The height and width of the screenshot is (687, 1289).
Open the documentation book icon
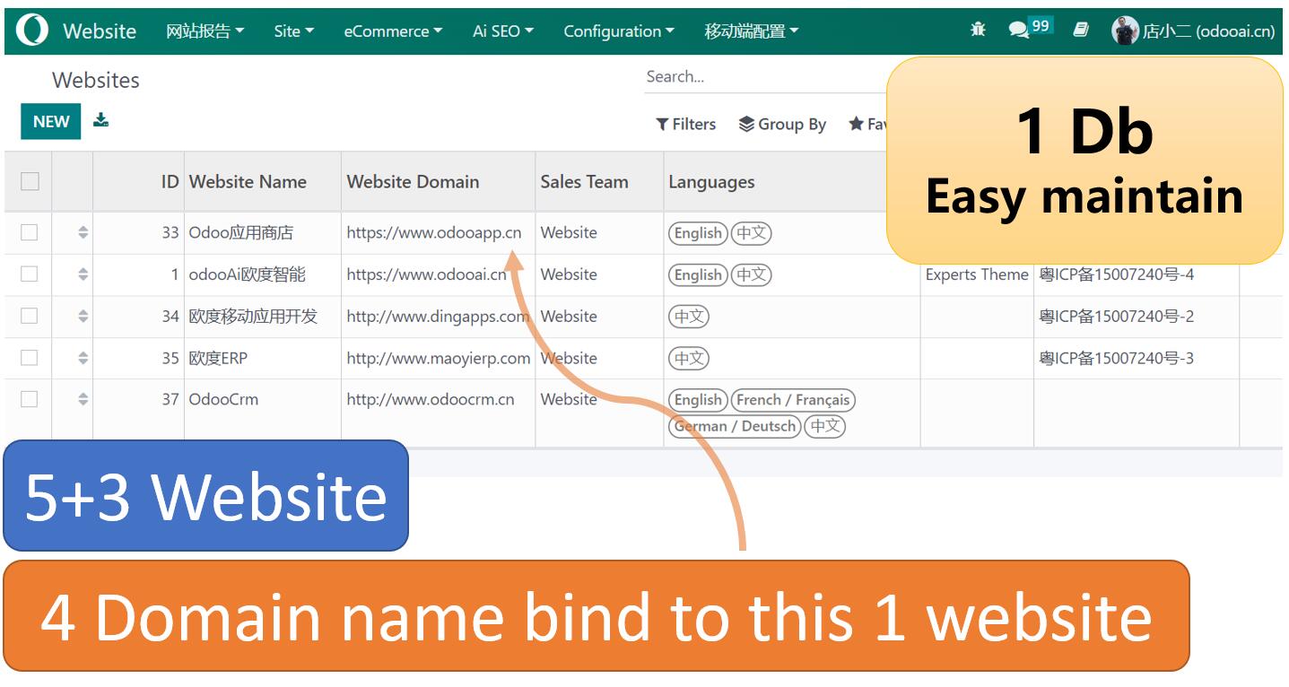[x=1081, y=30]
